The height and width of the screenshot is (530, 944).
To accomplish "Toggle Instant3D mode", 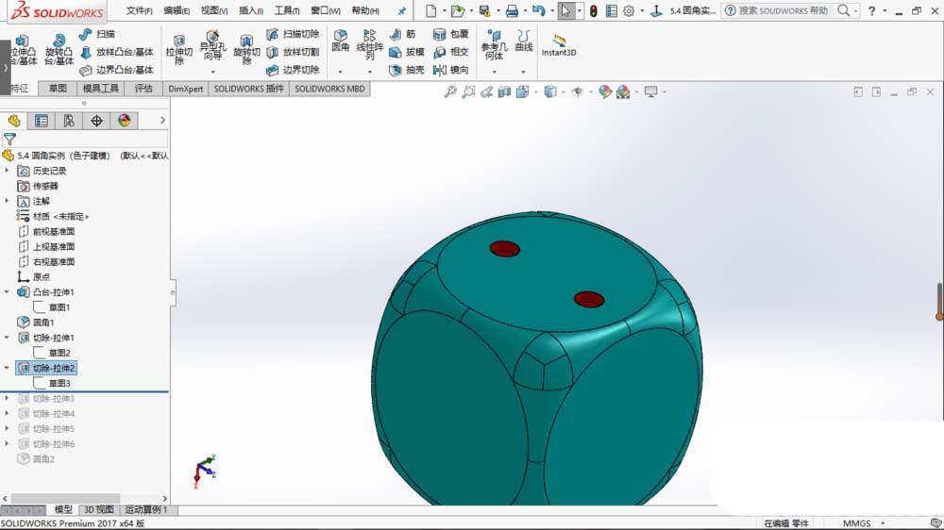I will pyautogui.click(x=559, y=44).
